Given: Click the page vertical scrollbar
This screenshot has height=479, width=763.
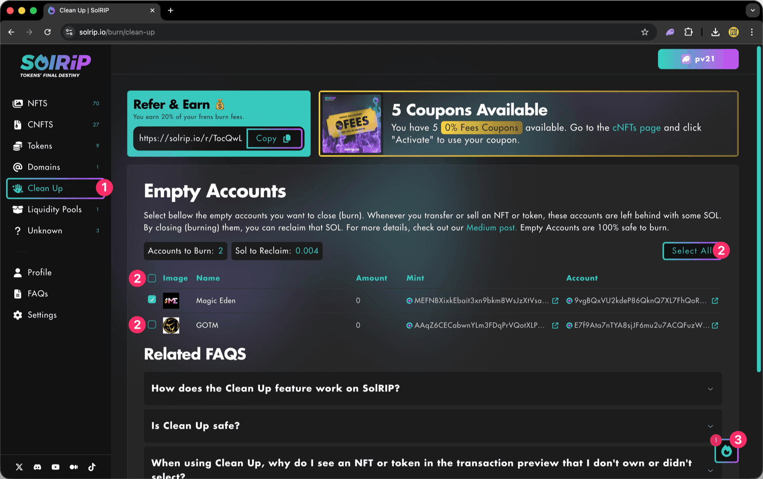Looking at the screenshot, I should pos(759,209).
